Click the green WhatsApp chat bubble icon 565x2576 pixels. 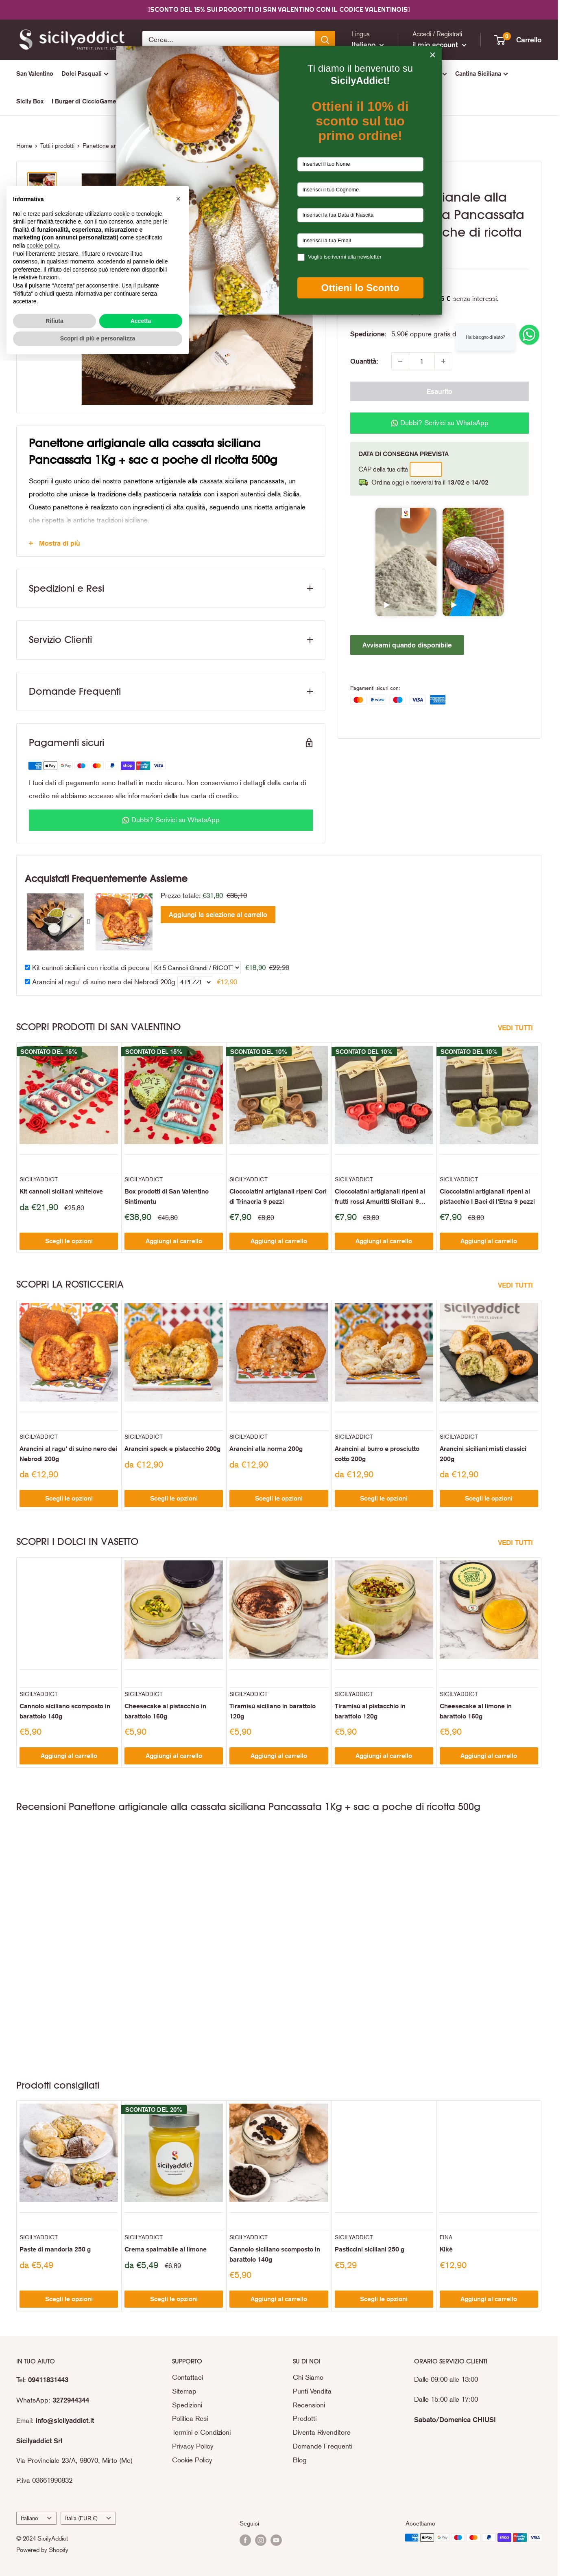pos(529,335)
